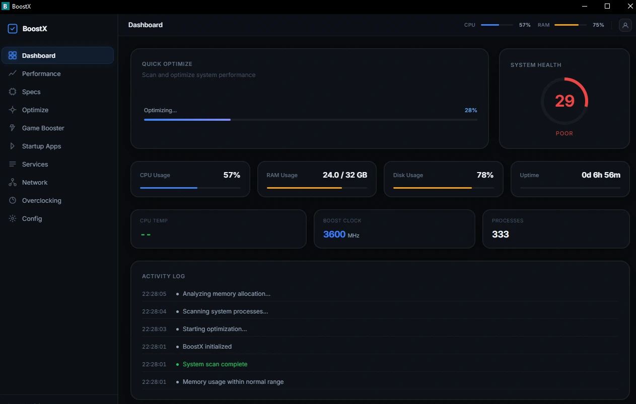Image resolution: width=636 pixels, height=404 pixels.
Task: Click 'Memory usage within normal range' entry
Action: click(233, 382)
